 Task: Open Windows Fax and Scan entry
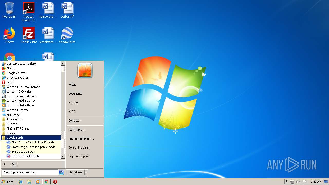[x=31, y=96]
